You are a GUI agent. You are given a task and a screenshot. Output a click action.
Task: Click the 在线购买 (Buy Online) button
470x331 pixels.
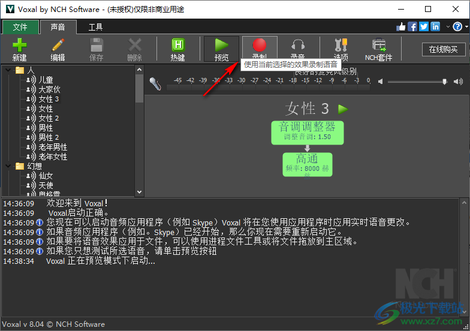click(x=444, y=49)
